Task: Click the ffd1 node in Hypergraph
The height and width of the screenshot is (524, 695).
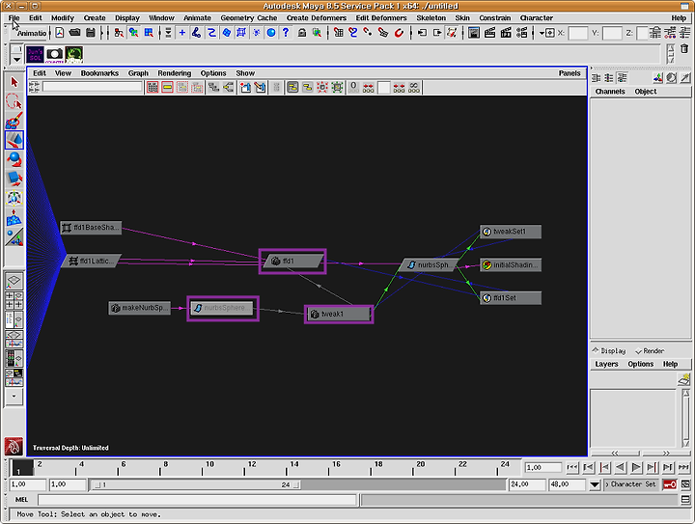Action: 293,262
